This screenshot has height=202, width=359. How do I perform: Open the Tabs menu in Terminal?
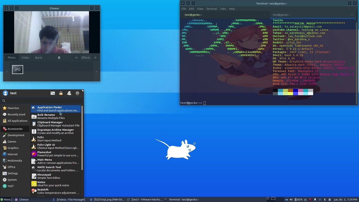(x=223, y=9)
